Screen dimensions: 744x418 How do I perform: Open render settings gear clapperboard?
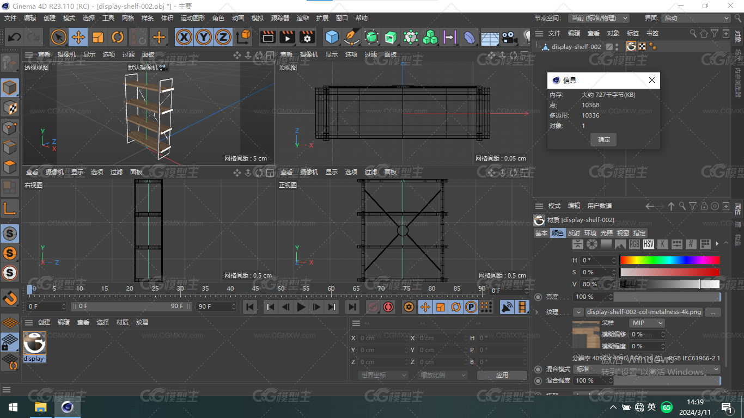(x=307, y=37)
